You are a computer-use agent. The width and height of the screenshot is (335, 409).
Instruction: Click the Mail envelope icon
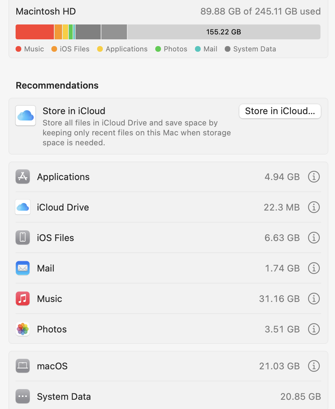coord(23,268)
